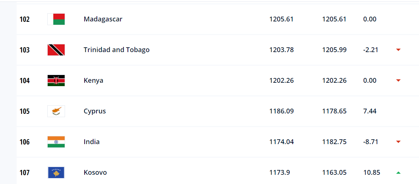
Task: Click the Kenya flag icon
Action: 56,81
